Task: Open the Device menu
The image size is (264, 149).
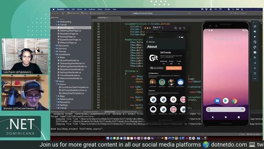Action: [79, 10]
